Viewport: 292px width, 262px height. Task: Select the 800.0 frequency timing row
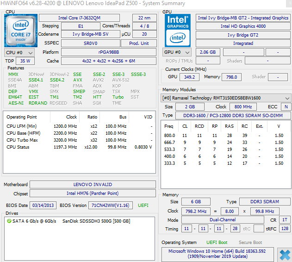[225, 136]
